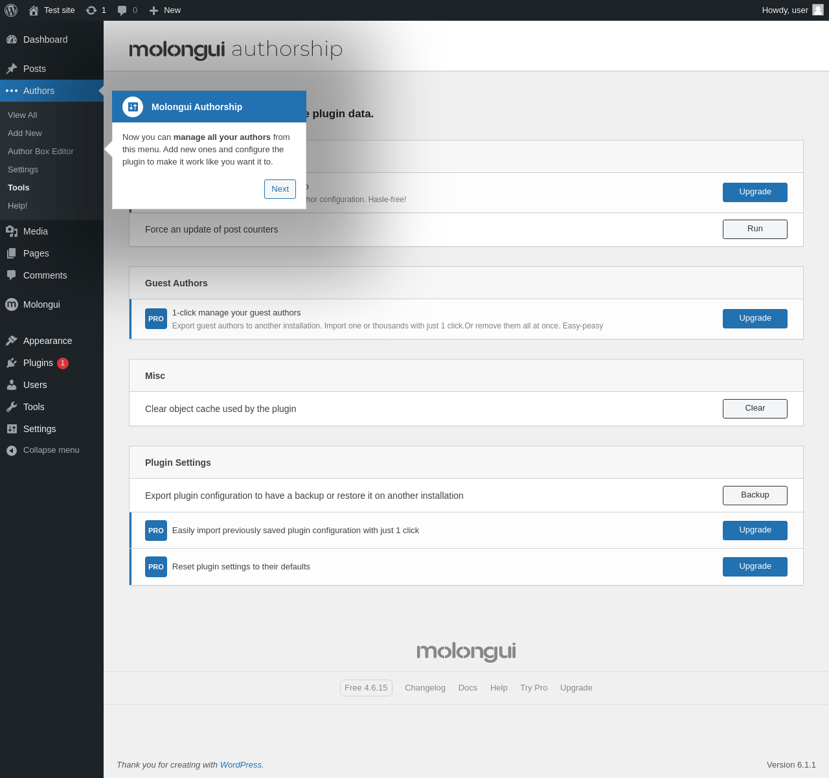Screen dimensions: 829x778
Task: Go to the Dashboard menu label
Action: point(45,40)
